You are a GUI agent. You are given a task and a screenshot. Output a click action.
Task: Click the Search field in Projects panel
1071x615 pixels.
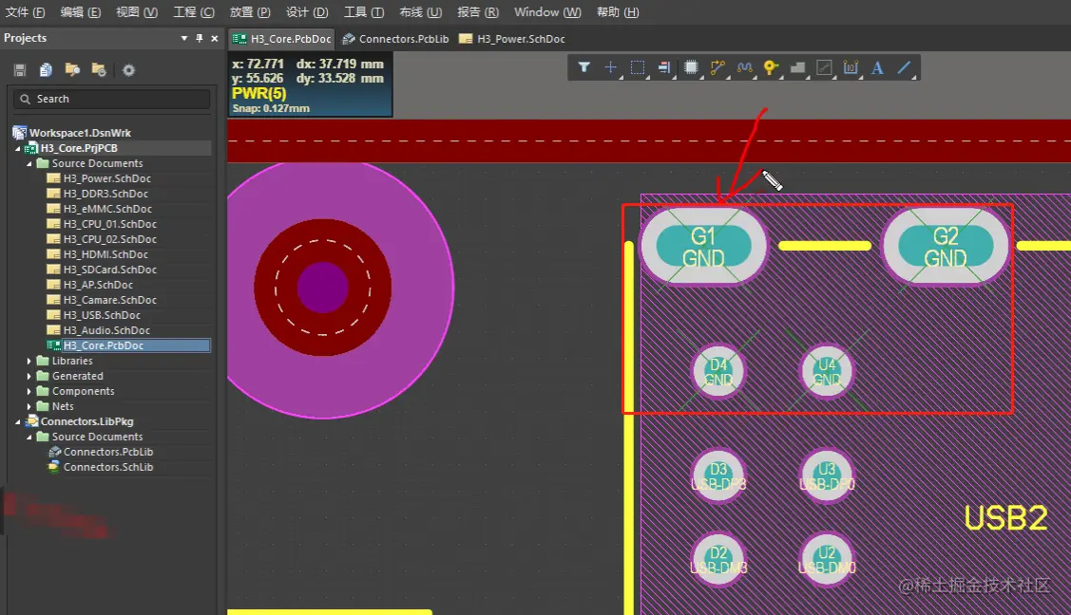tap(111, 99)
